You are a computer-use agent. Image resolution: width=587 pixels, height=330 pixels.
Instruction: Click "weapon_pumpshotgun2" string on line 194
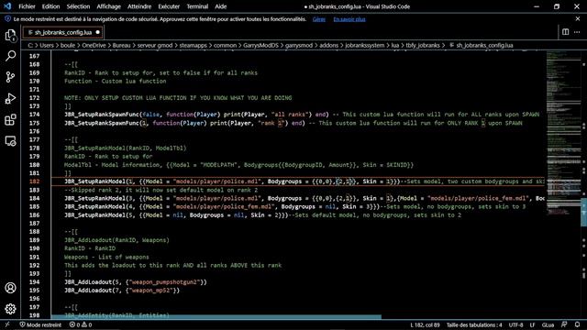pyautogui.click(x=164, y=282)
